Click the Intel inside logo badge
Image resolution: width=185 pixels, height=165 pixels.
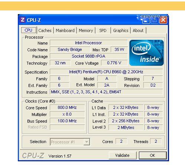(146, 53)
